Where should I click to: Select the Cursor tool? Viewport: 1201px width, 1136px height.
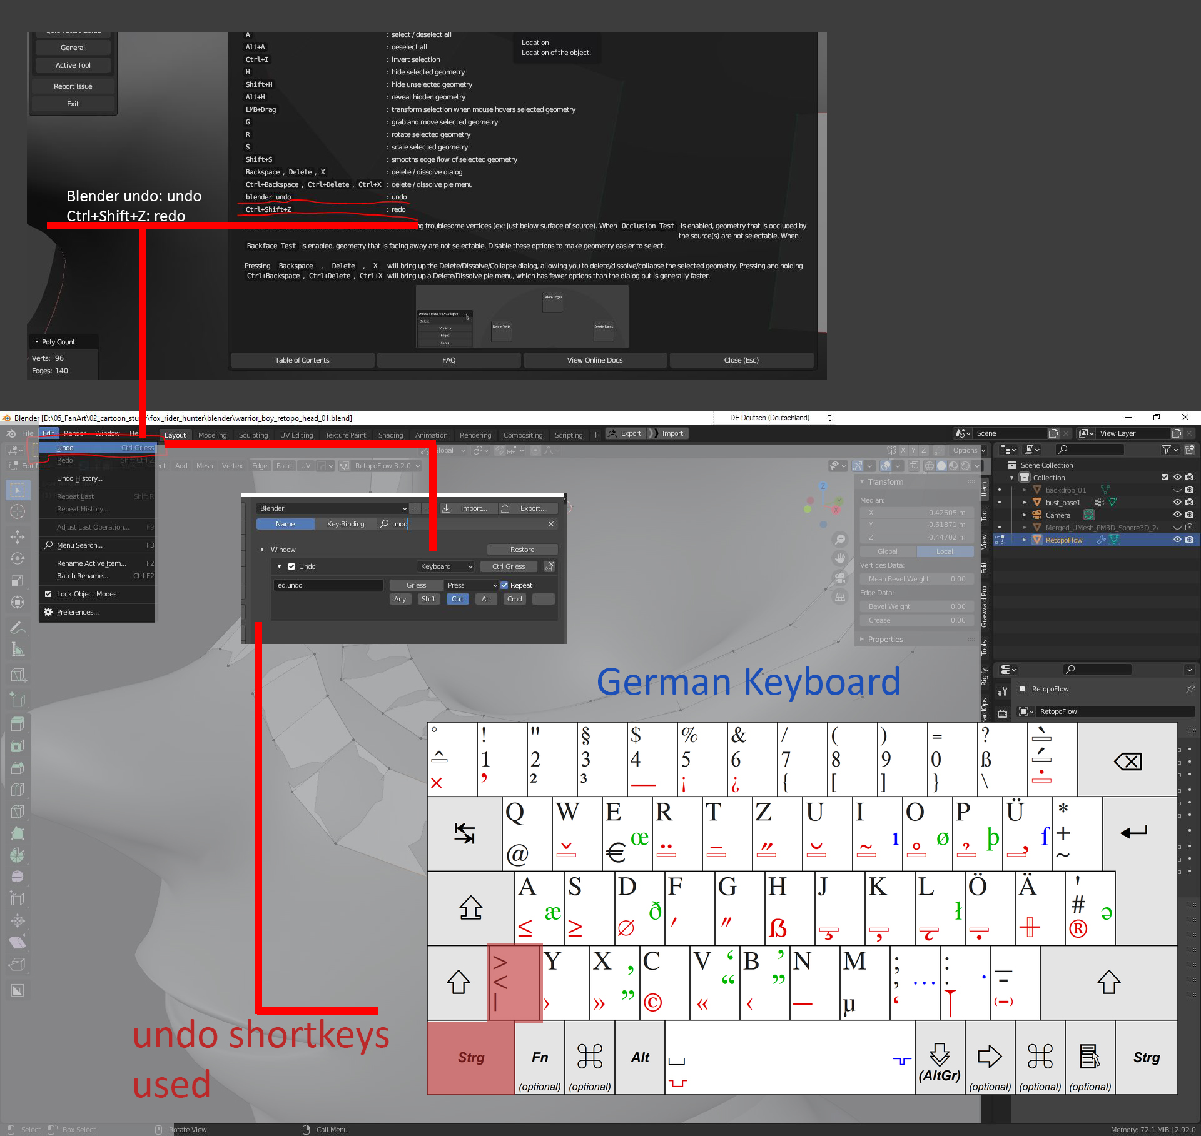click(18, 511)
